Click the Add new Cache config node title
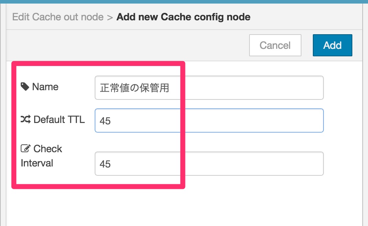This screenshot has height=226, width=368. tap(183, 17)
